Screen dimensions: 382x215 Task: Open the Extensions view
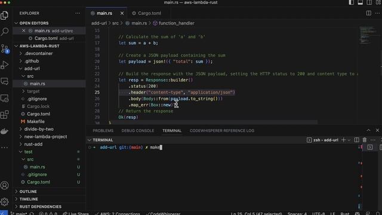tap(5, 115)
